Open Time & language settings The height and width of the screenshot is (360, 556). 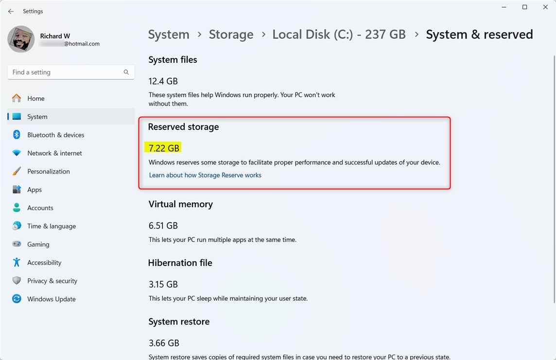[x=51, y=226]
